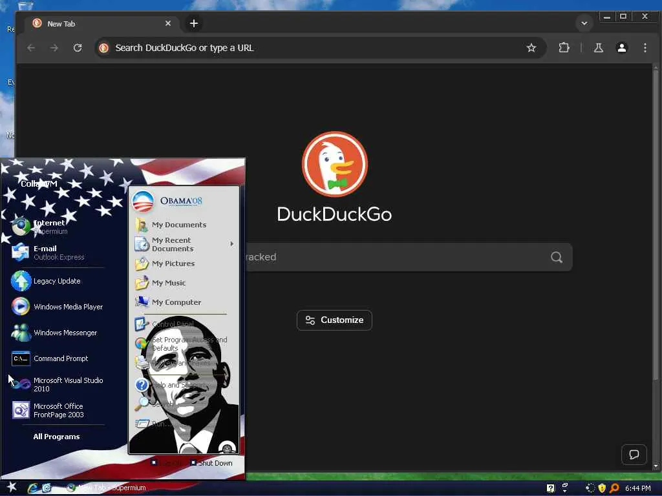The width and height of the screenshot is (662, 496).
Task: Start Windows Media Player
Action: tap(57, 307)
